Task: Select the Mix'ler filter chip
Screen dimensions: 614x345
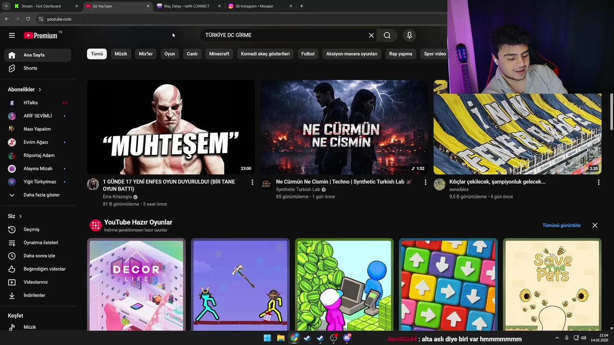Action: [x=146, y=54]
